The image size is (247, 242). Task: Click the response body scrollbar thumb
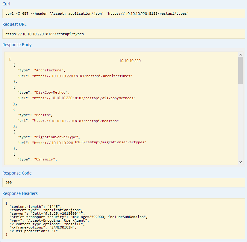[x=240, y=70]
